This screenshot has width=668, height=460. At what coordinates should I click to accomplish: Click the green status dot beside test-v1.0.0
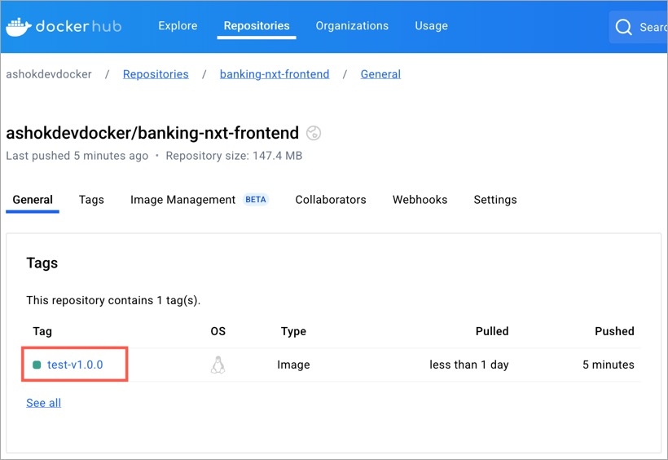tap(37, 365)
